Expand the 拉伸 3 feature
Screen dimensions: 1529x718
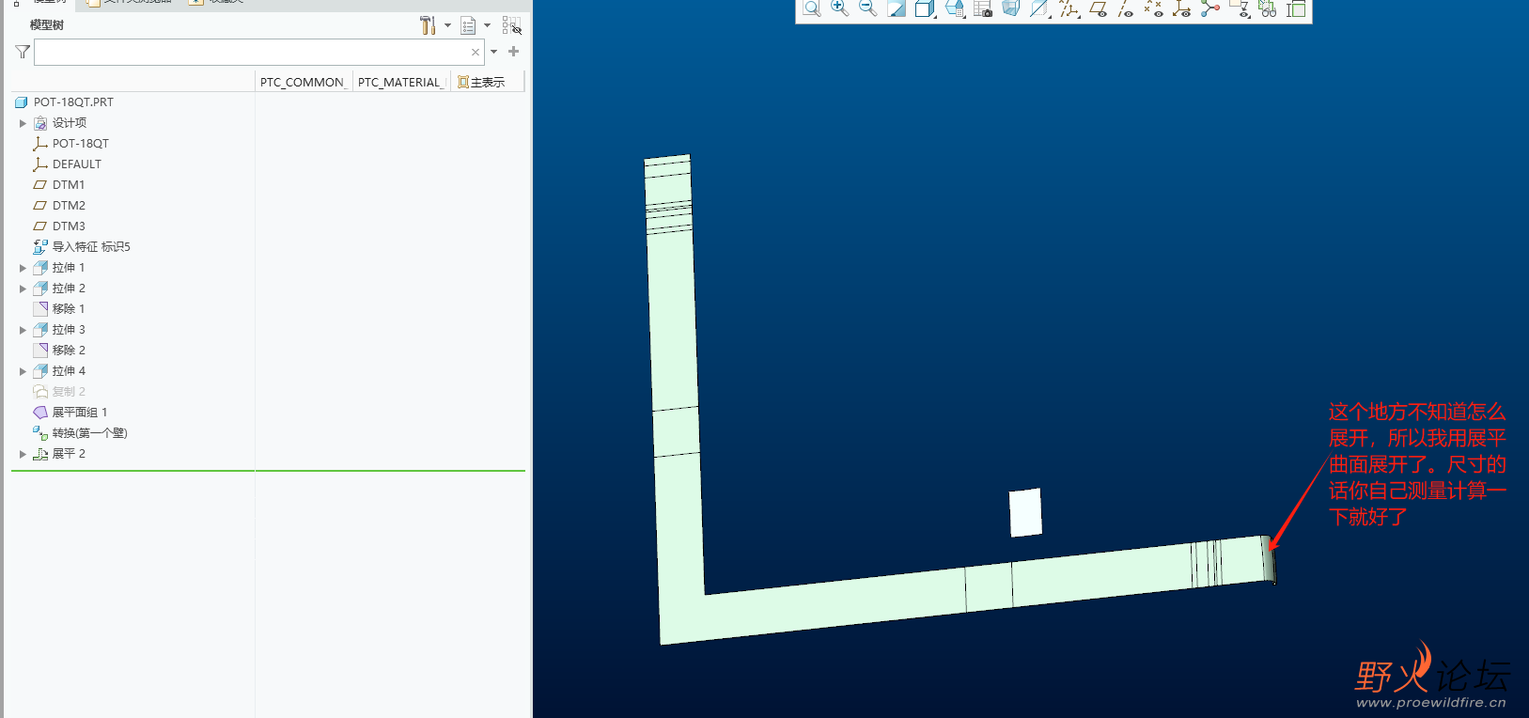pos(23,330)
